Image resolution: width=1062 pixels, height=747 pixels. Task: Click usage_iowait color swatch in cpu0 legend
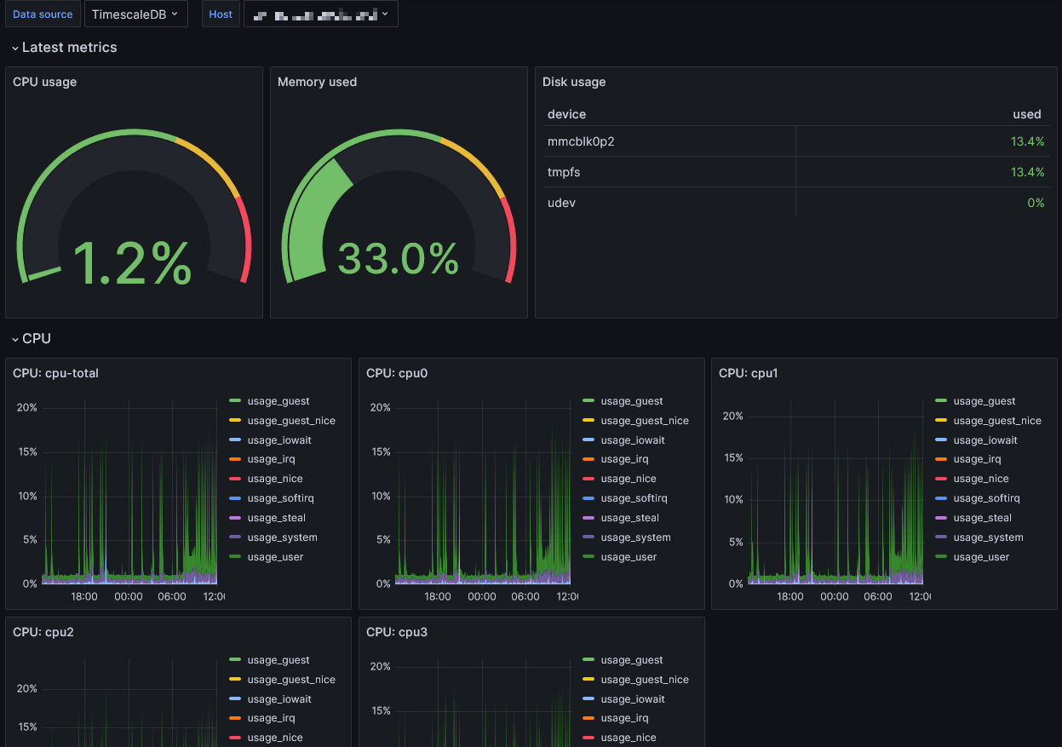click(588, 440)
